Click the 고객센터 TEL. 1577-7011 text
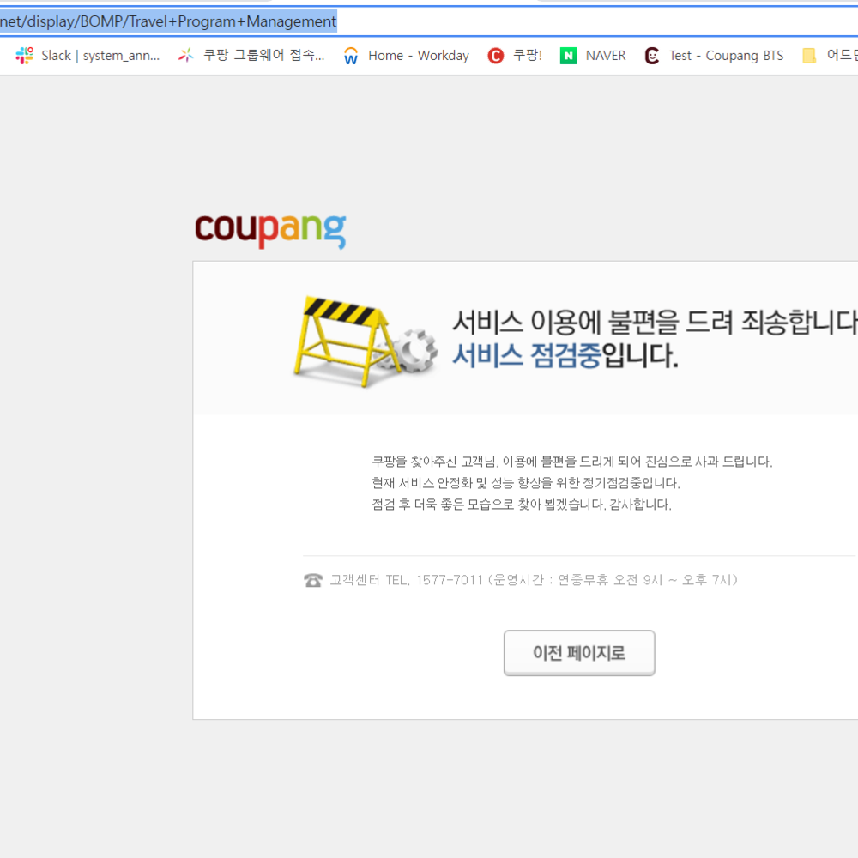 coord(407,580)
